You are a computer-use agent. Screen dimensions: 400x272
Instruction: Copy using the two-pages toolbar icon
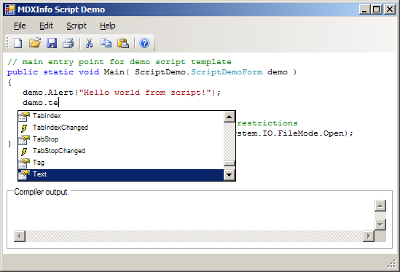106,43
